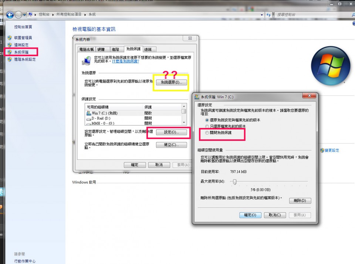The height and width of the screenshot is (264, 355).
Task: Select 只還原檔案先前的版本 radio option
Action: pos(207,126)
